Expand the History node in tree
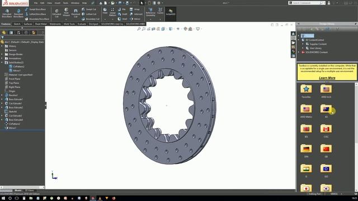Viewport: 358px width, 201px height. click(x=2, y=46)
